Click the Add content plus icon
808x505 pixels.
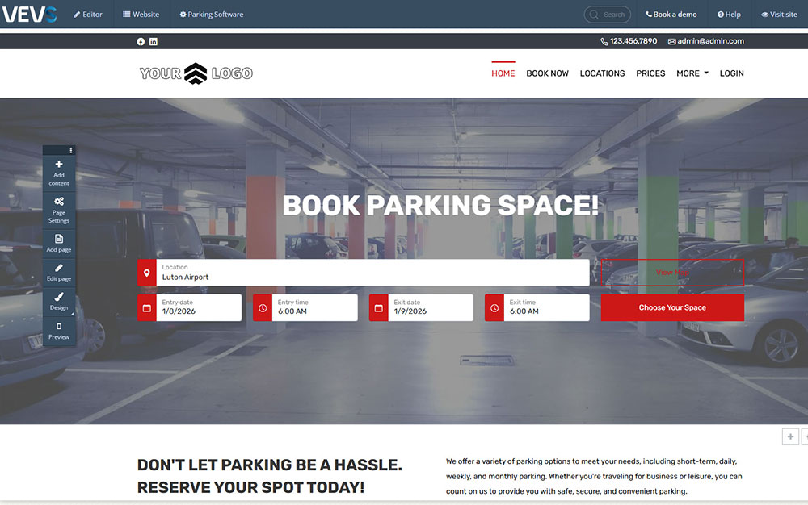point(59,165)
